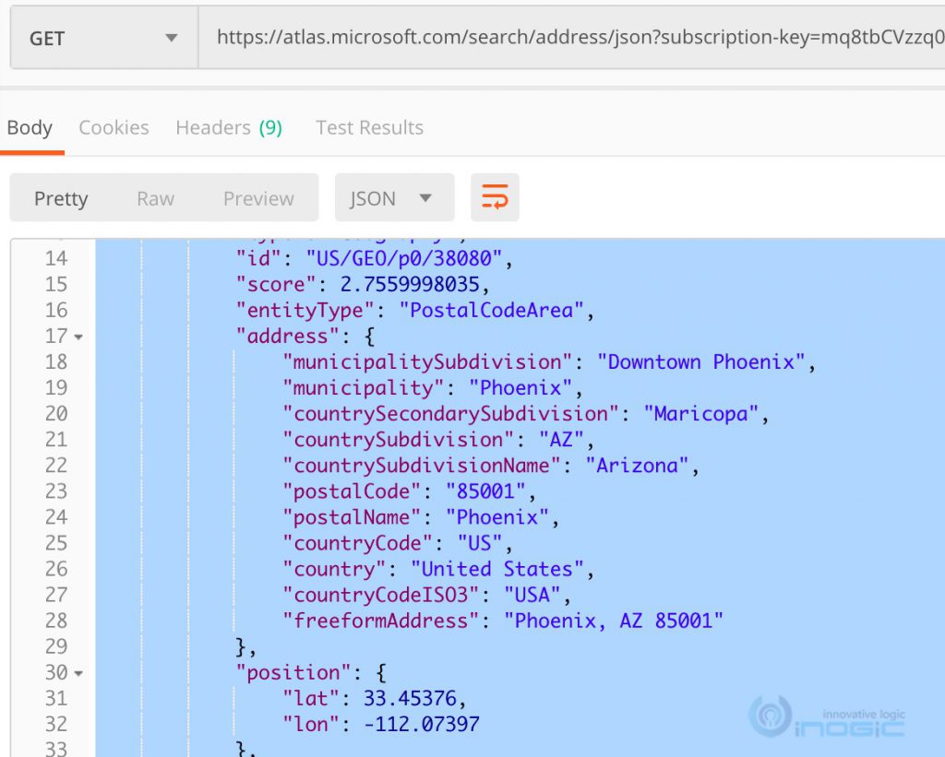945x757 pixels.
Task: Click the line wrap icon beside JSON selector
Action: [x=496, y=197]
